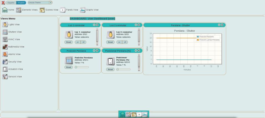Click Read button in Luz 1 conmutar
The width and height of the screenshot is (265, 118).
69,42
